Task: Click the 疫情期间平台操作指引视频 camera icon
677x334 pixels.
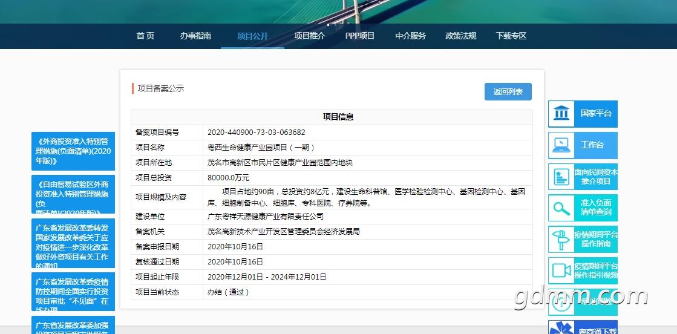Action: click(561, 270)
